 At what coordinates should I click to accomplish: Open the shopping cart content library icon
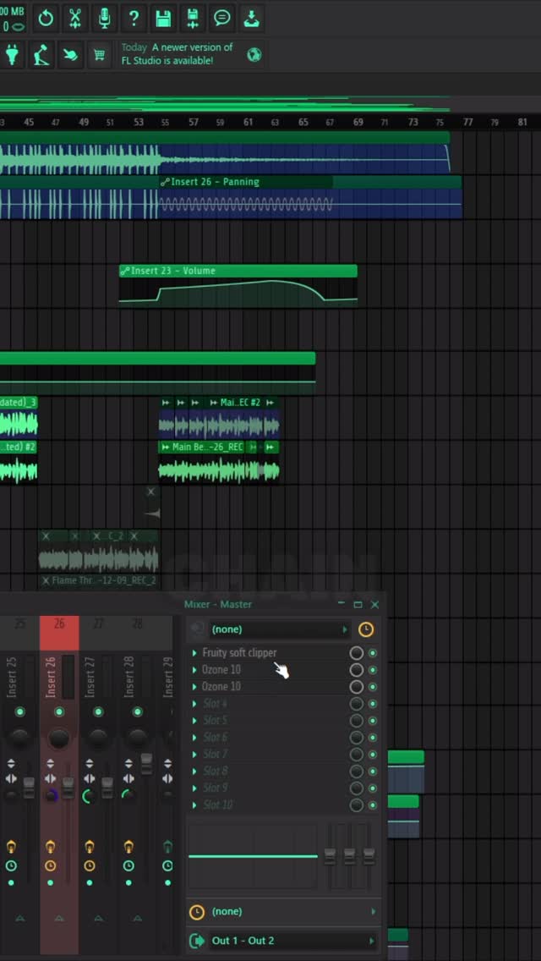point(100,56)
